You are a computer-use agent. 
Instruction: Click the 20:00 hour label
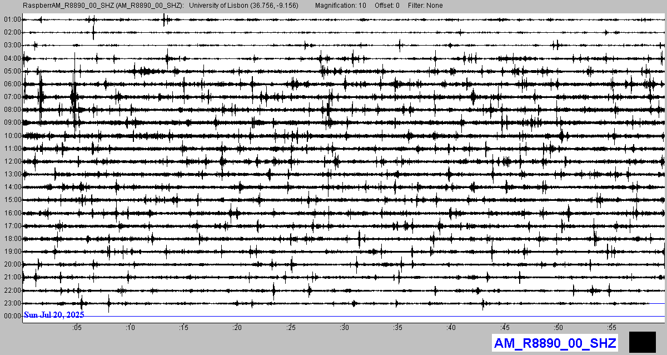[12, 264]
